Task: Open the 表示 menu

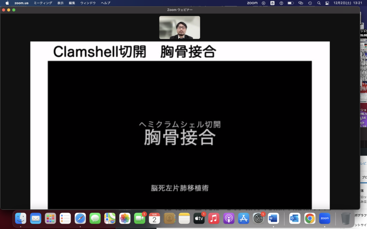Action: tap(60, 3)
